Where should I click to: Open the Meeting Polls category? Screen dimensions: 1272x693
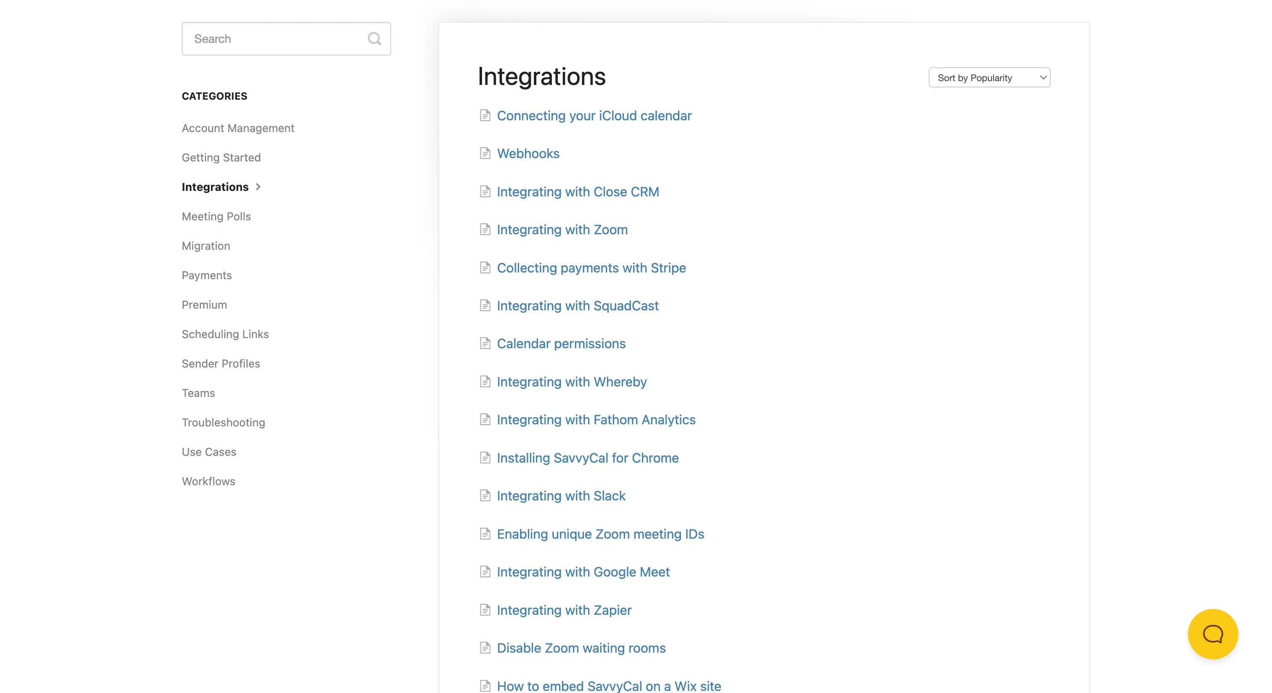[216, 217]
